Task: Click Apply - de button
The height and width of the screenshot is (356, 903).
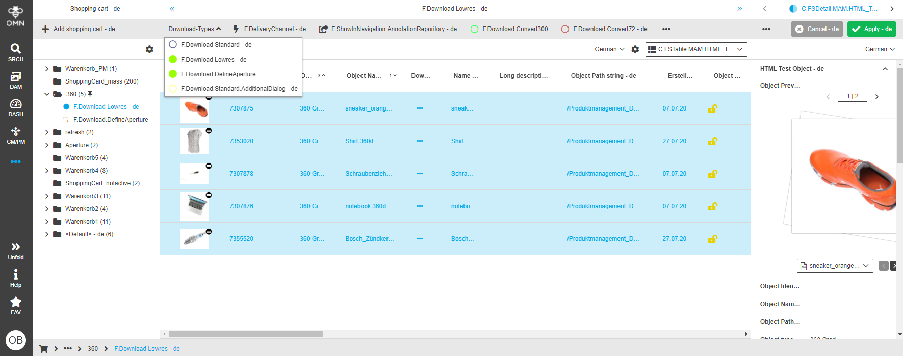Action: [871, 29]
